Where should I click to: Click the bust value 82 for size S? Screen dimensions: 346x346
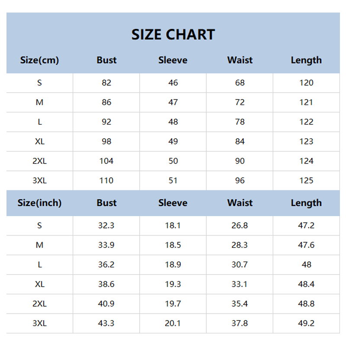(x=106, y=83)
